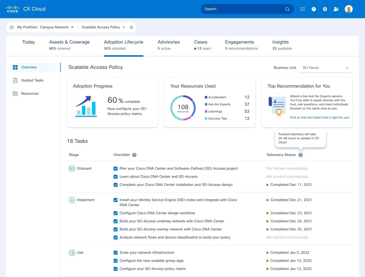
Task: Click the Learnings legend swatch
Action: [x=206, y=111]
